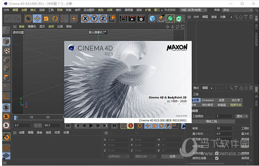The height and width of the screenshot is (166, 259).
Task: Click the 缩放工程 button
Action: pyautogui.click(x=213, y=121)
